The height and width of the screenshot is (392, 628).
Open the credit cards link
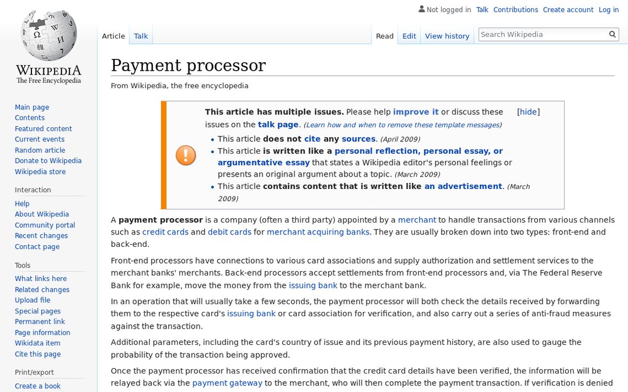[165, 232]
